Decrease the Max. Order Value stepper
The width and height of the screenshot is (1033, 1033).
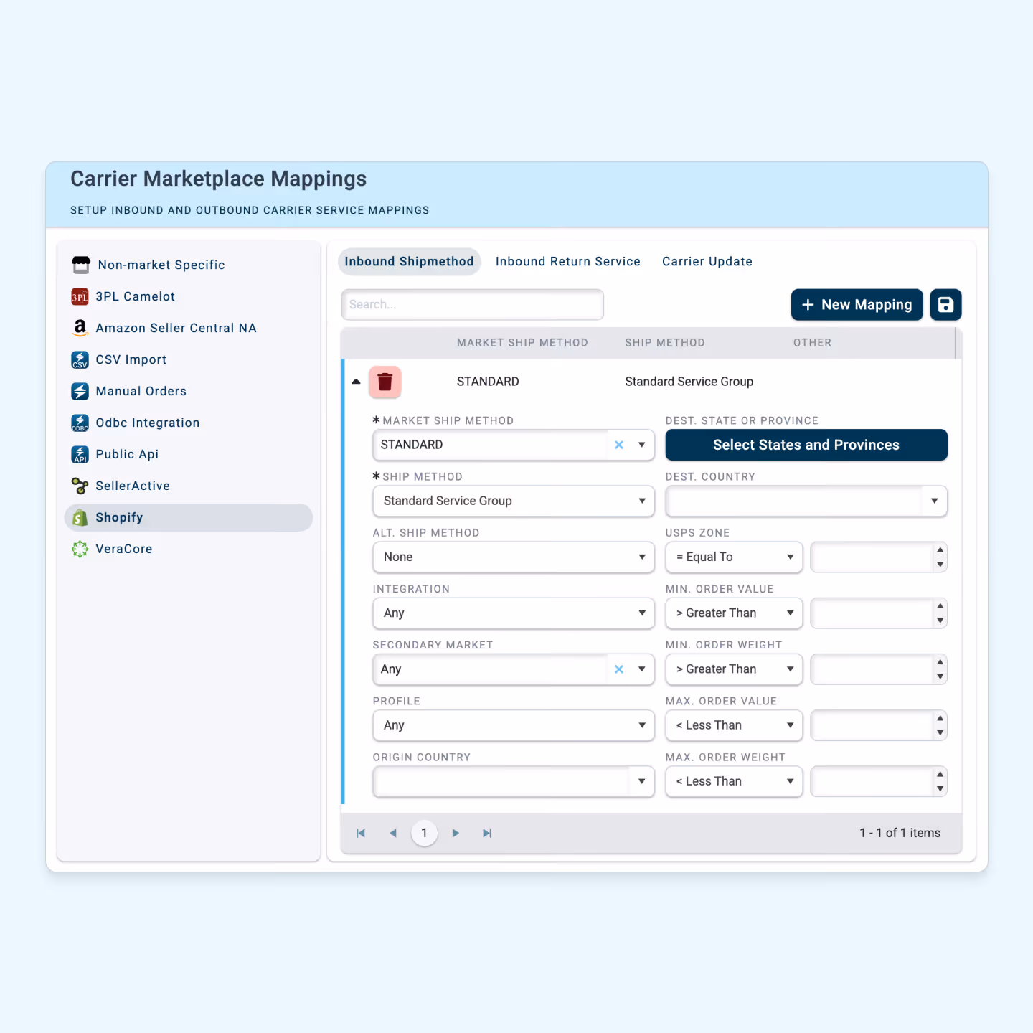click(x=940, y=732)
